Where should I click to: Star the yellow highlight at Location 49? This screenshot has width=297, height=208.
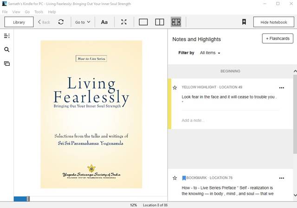pyautogui.click(x=175, y=88)
